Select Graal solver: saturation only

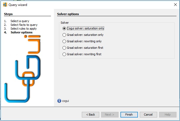(83, 35)
